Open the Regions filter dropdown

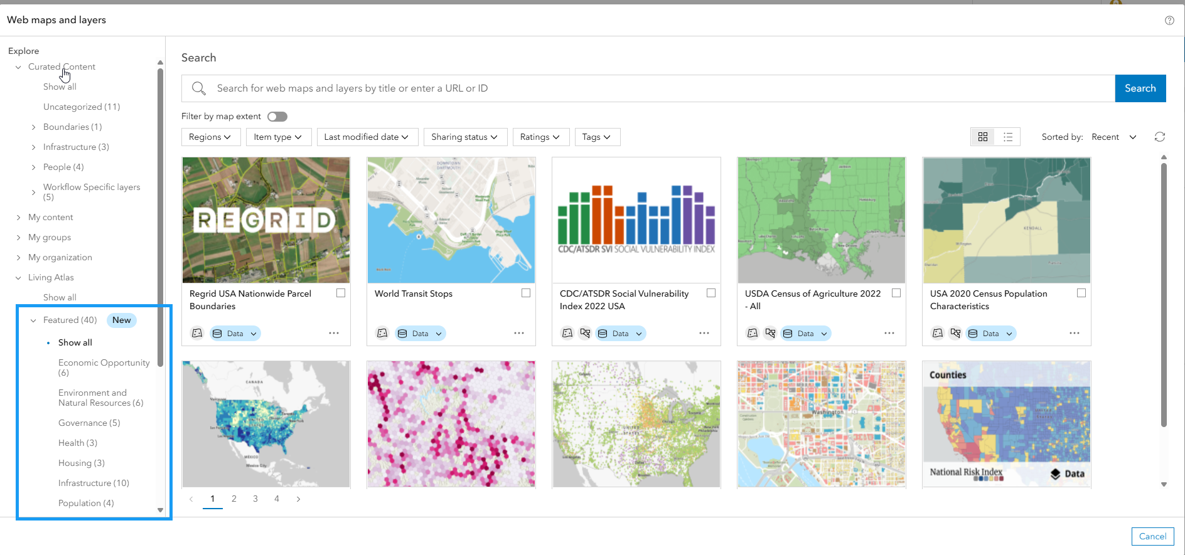pos(210,137)
